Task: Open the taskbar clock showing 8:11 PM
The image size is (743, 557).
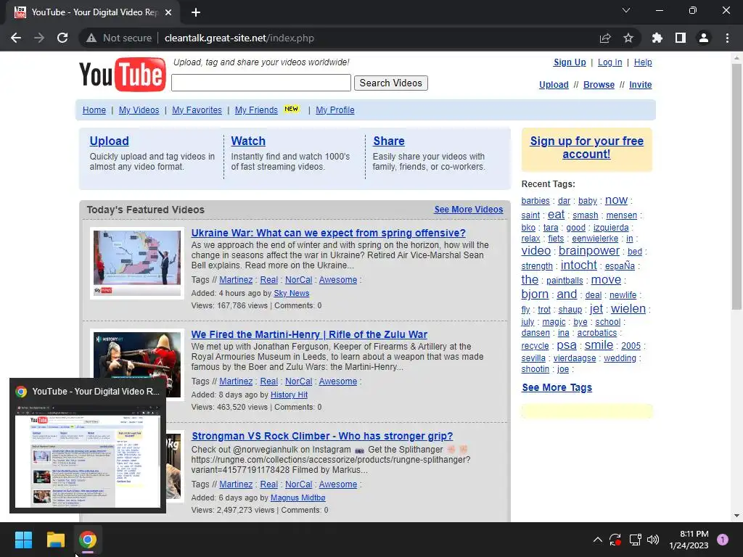Action: click(689, 540)
